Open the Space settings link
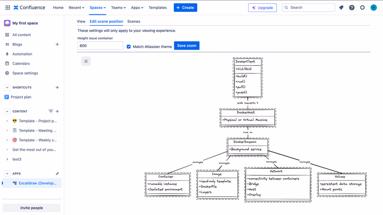383x215 pixels. tap(25, 73)
